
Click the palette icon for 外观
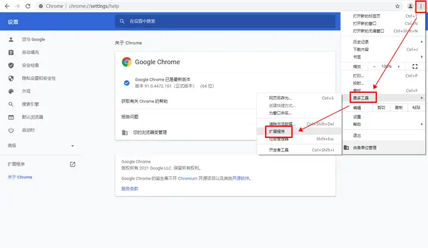point(11,91)
